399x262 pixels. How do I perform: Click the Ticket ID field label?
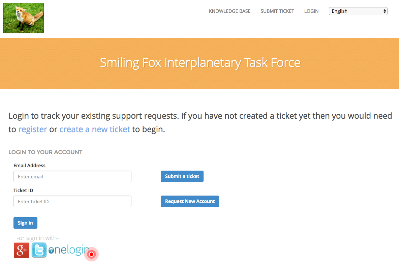23,191
